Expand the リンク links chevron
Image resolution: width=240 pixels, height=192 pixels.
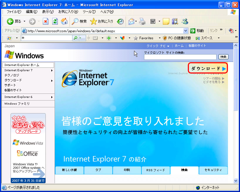point(221,30)
